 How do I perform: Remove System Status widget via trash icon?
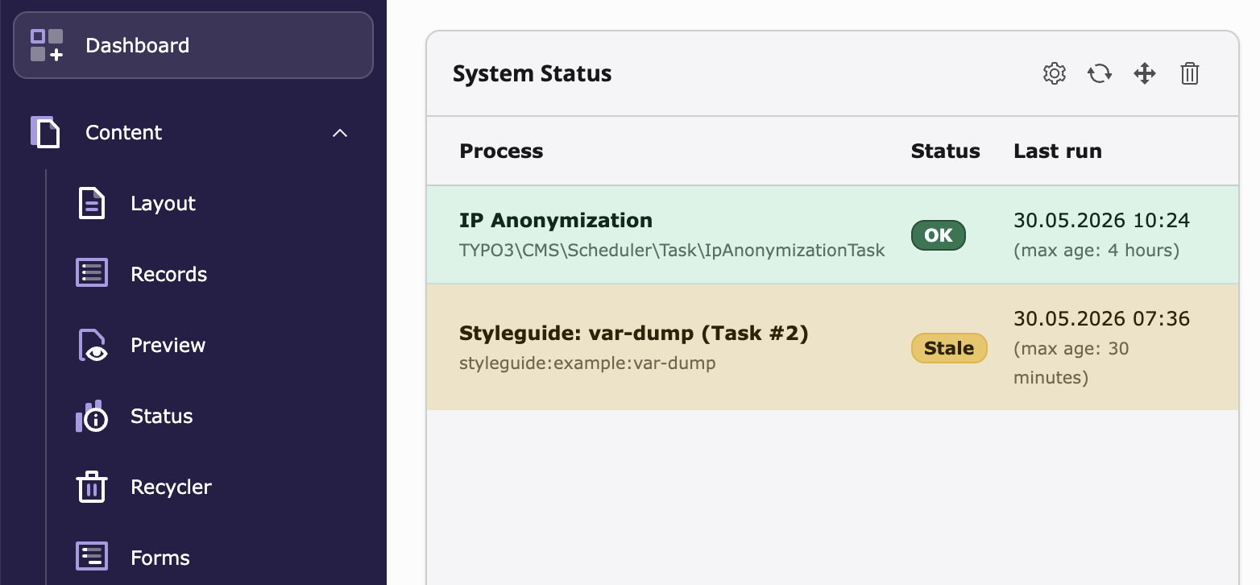(1190, 73)
